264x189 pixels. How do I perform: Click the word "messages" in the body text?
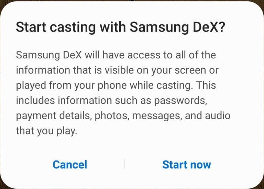point(156,116)
